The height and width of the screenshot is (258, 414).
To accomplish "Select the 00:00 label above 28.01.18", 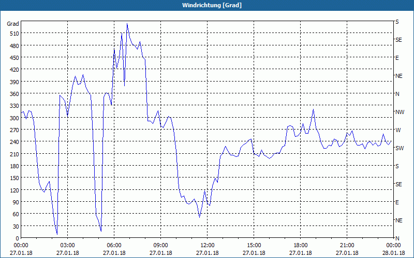I will [x=393, y=246].
